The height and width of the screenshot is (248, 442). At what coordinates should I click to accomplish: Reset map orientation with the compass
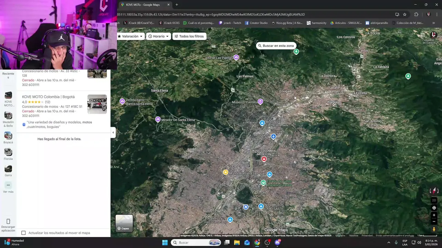[x=434, y=190]
